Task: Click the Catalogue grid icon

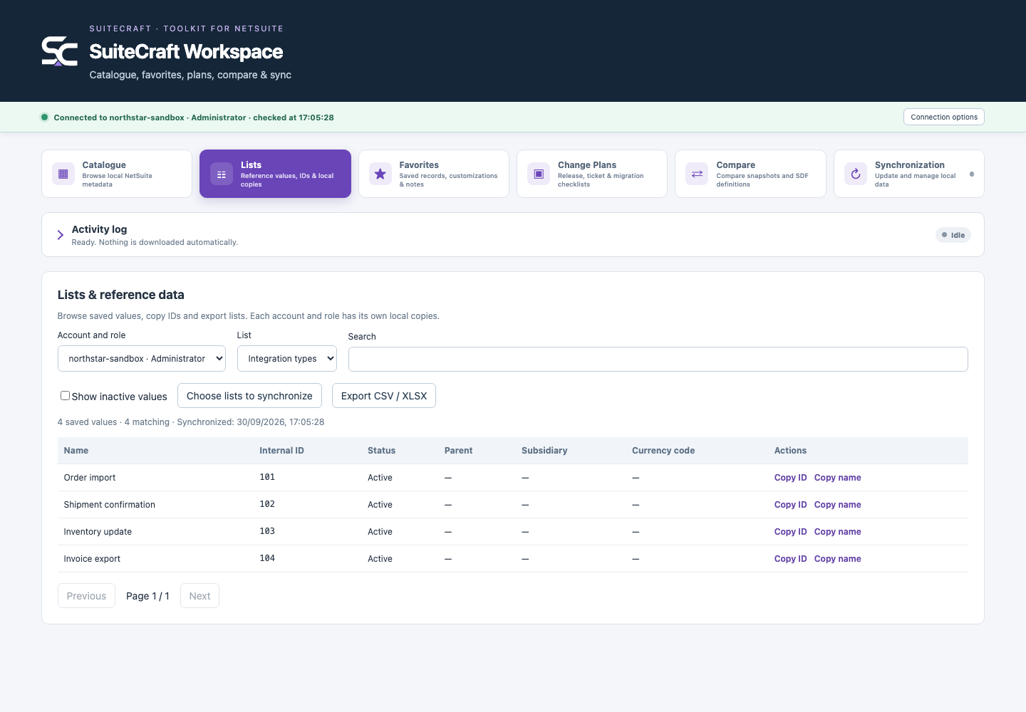Action: 63,174
